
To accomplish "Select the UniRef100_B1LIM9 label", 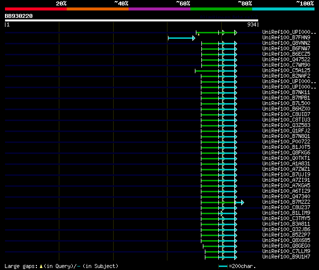I will [x=286, y=213].
